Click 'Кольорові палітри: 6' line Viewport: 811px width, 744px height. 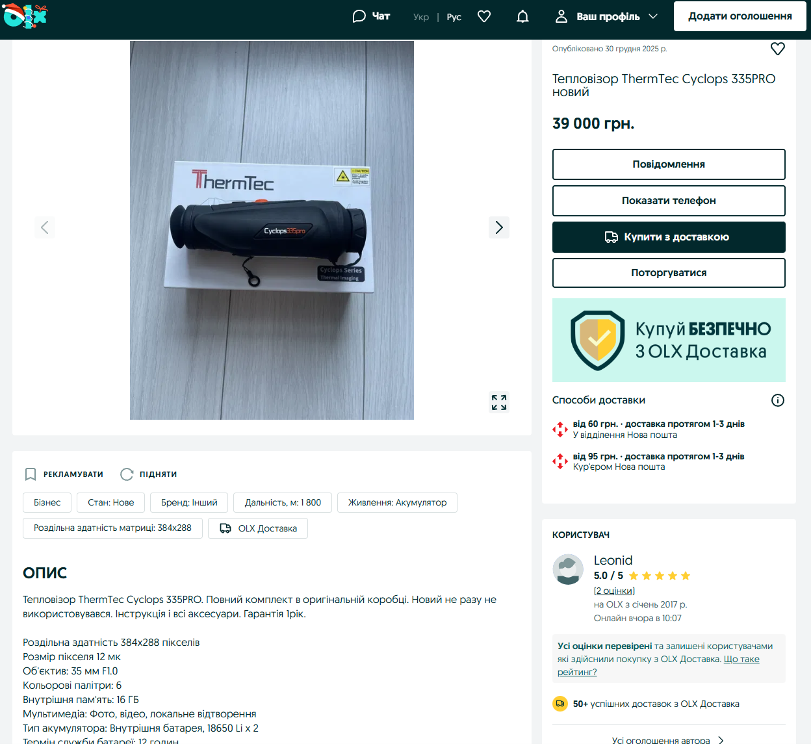[72, 686]
